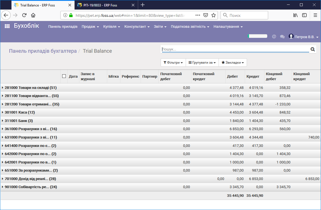Click the green padlock security icon
This screenshot has height=210, width=321.
[71, 15]
